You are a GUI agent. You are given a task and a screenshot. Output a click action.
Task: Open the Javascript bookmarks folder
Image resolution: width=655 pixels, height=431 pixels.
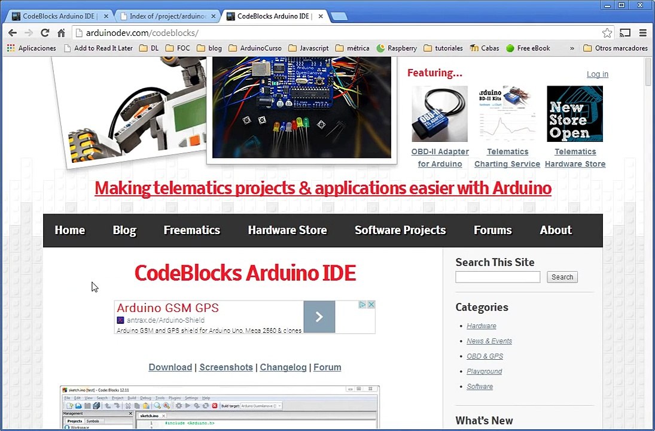click(309, 48)
